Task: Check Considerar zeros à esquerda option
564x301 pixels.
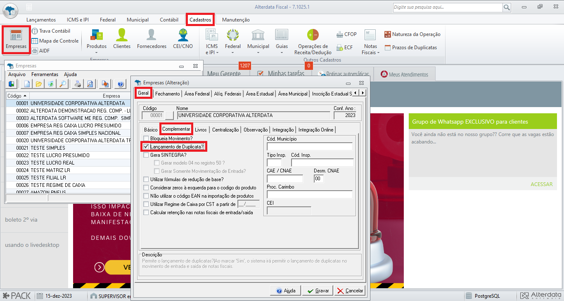Action: [146, 188]
